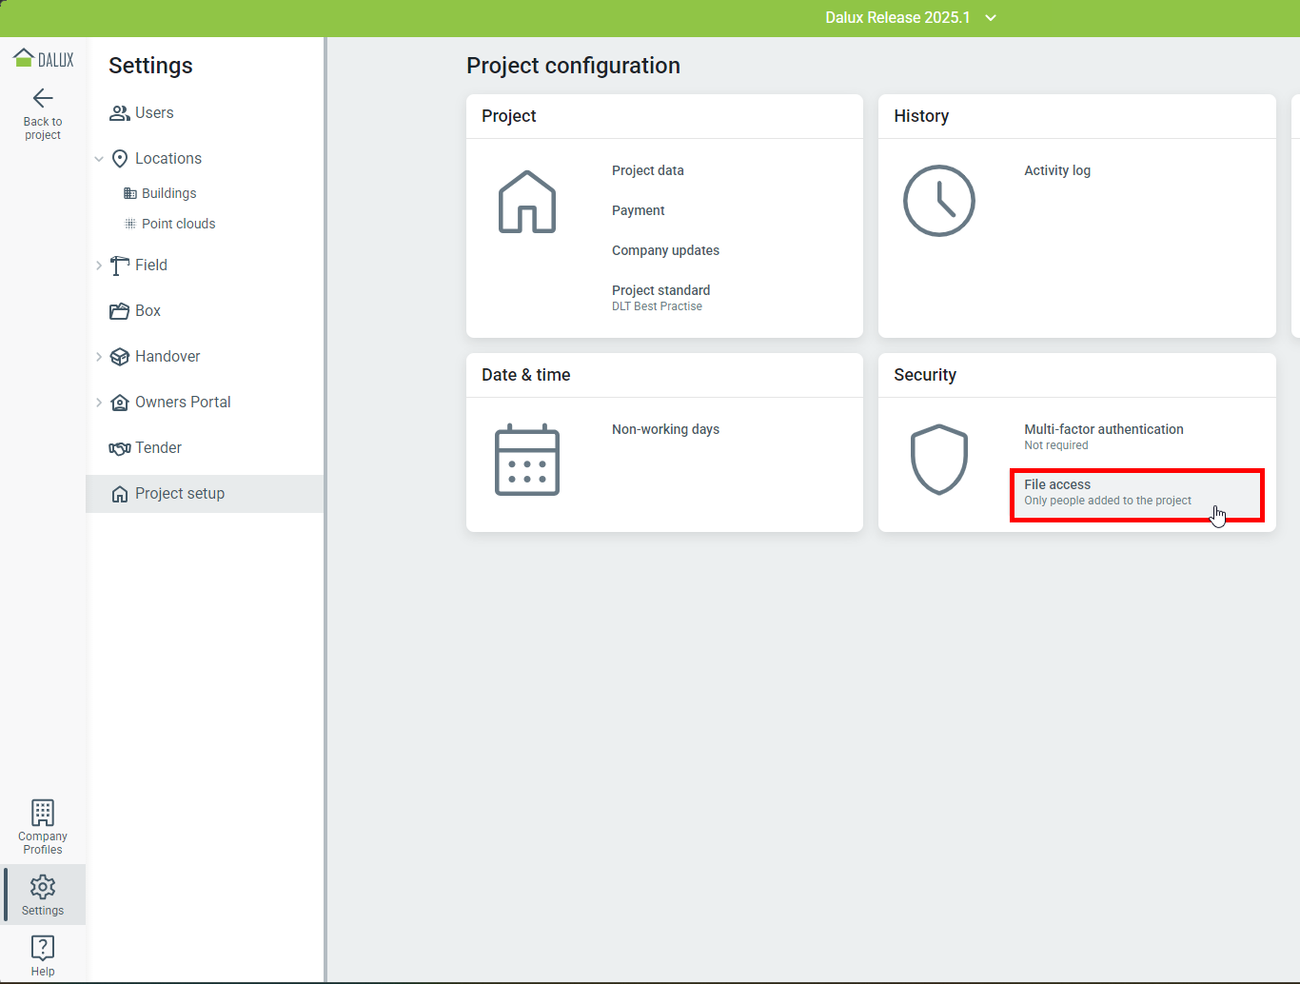
Task: Expand the Handover section chevron
Action: (x=99, y=357)
